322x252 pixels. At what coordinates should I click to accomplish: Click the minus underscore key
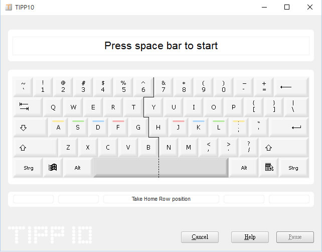pyautogui.click(x=244, y=87)
